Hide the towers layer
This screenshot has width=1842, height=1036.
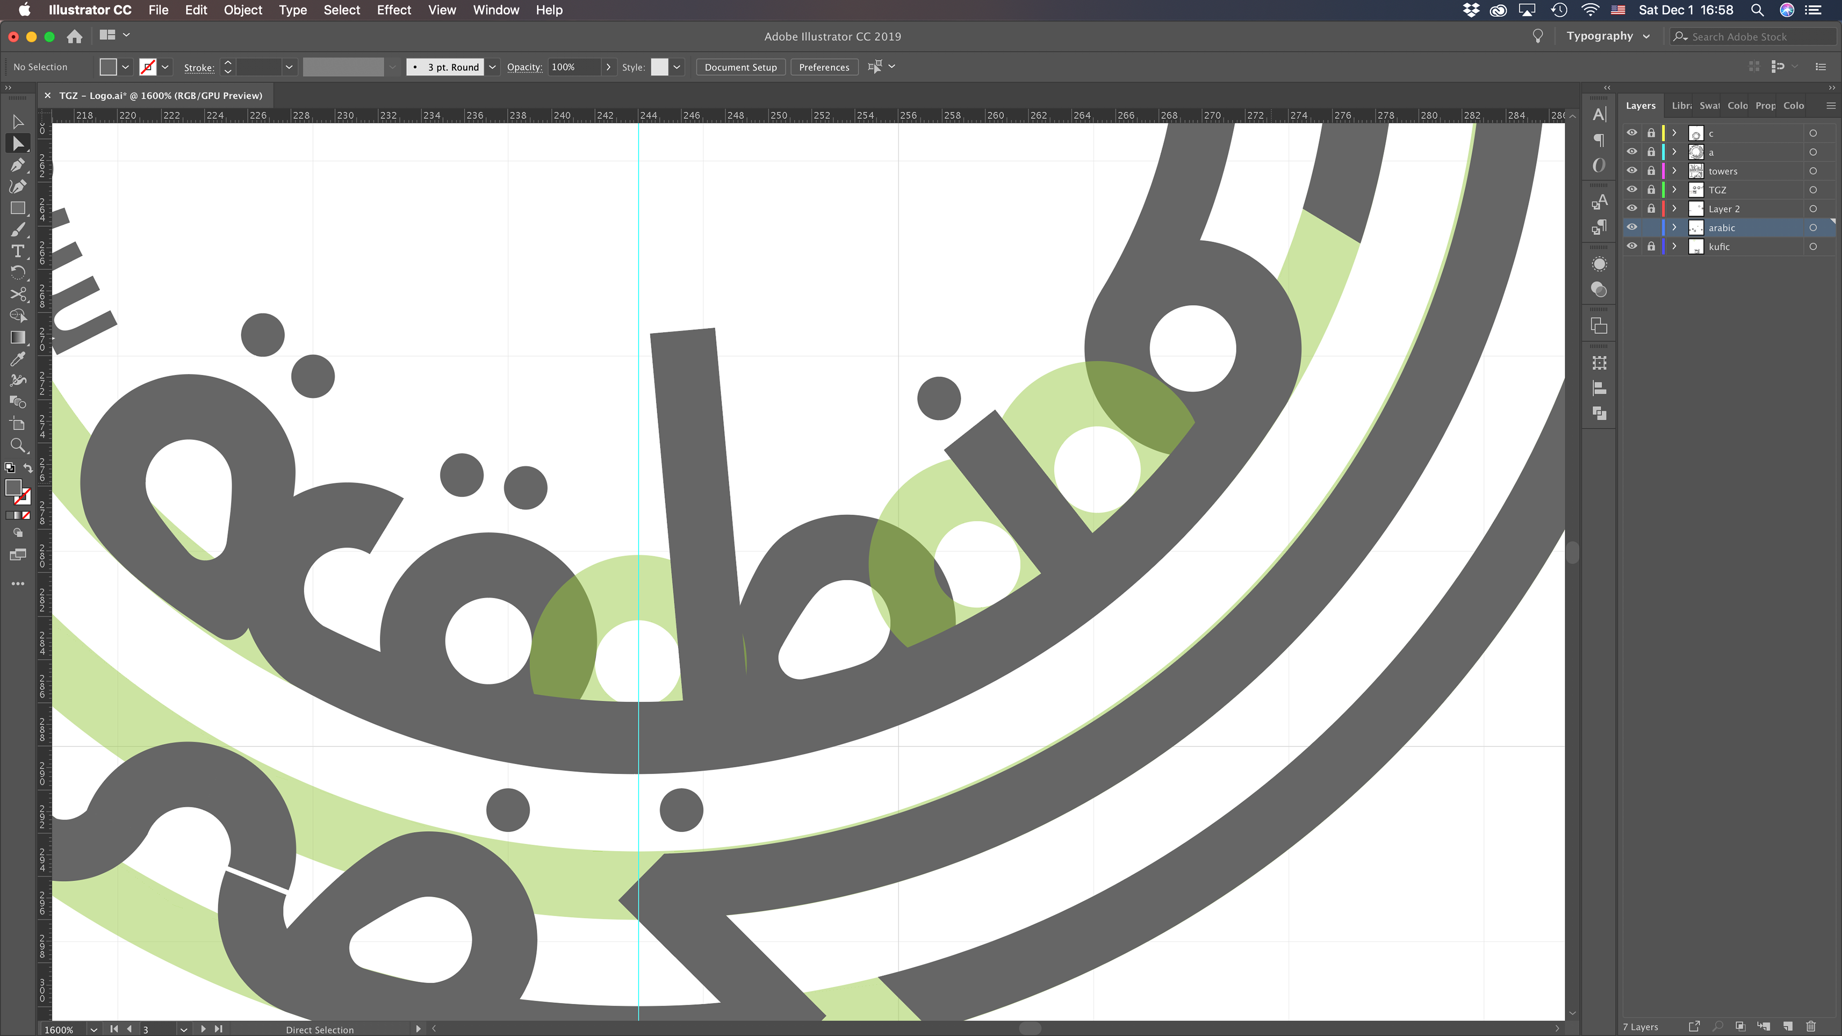click(x=1632, y=171)
